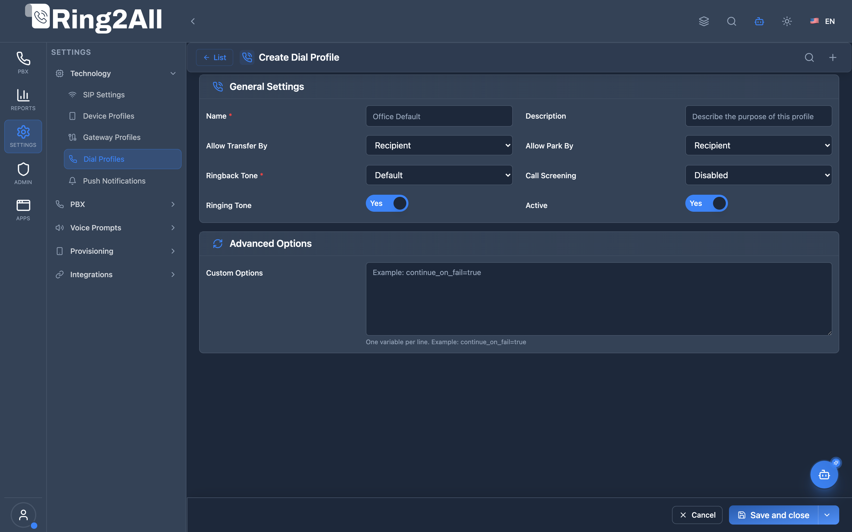This screenshot has width=852, height=532.
Task: Click the Save and close button
Action: 773,515
